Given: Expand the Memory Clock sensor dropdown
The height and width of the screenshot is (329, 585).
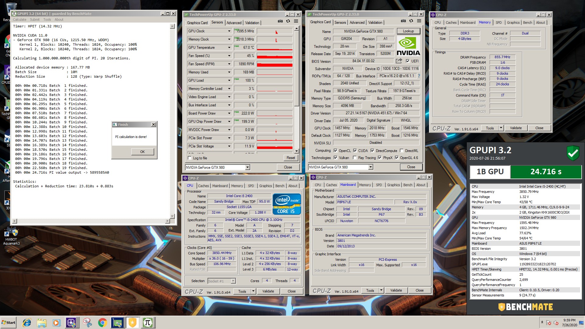Looking at the screenshot, I should (x=229, y=39).
